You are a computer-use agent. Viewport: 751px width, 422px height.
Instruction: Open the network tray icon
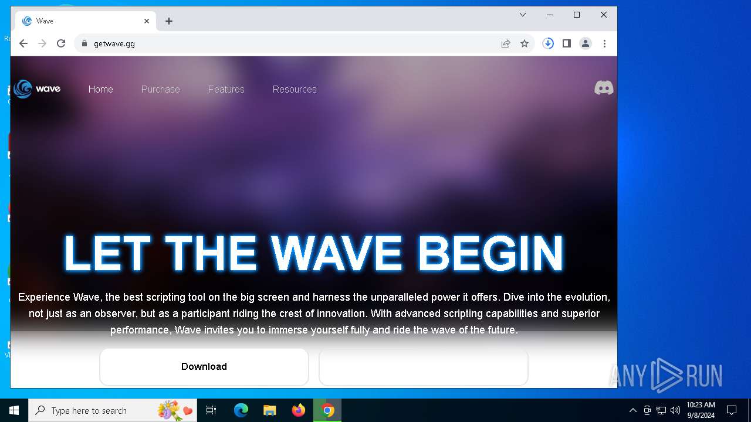(x=661, y=410)
